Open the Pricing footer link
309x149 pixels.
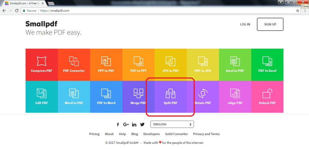tap(94, 134)
